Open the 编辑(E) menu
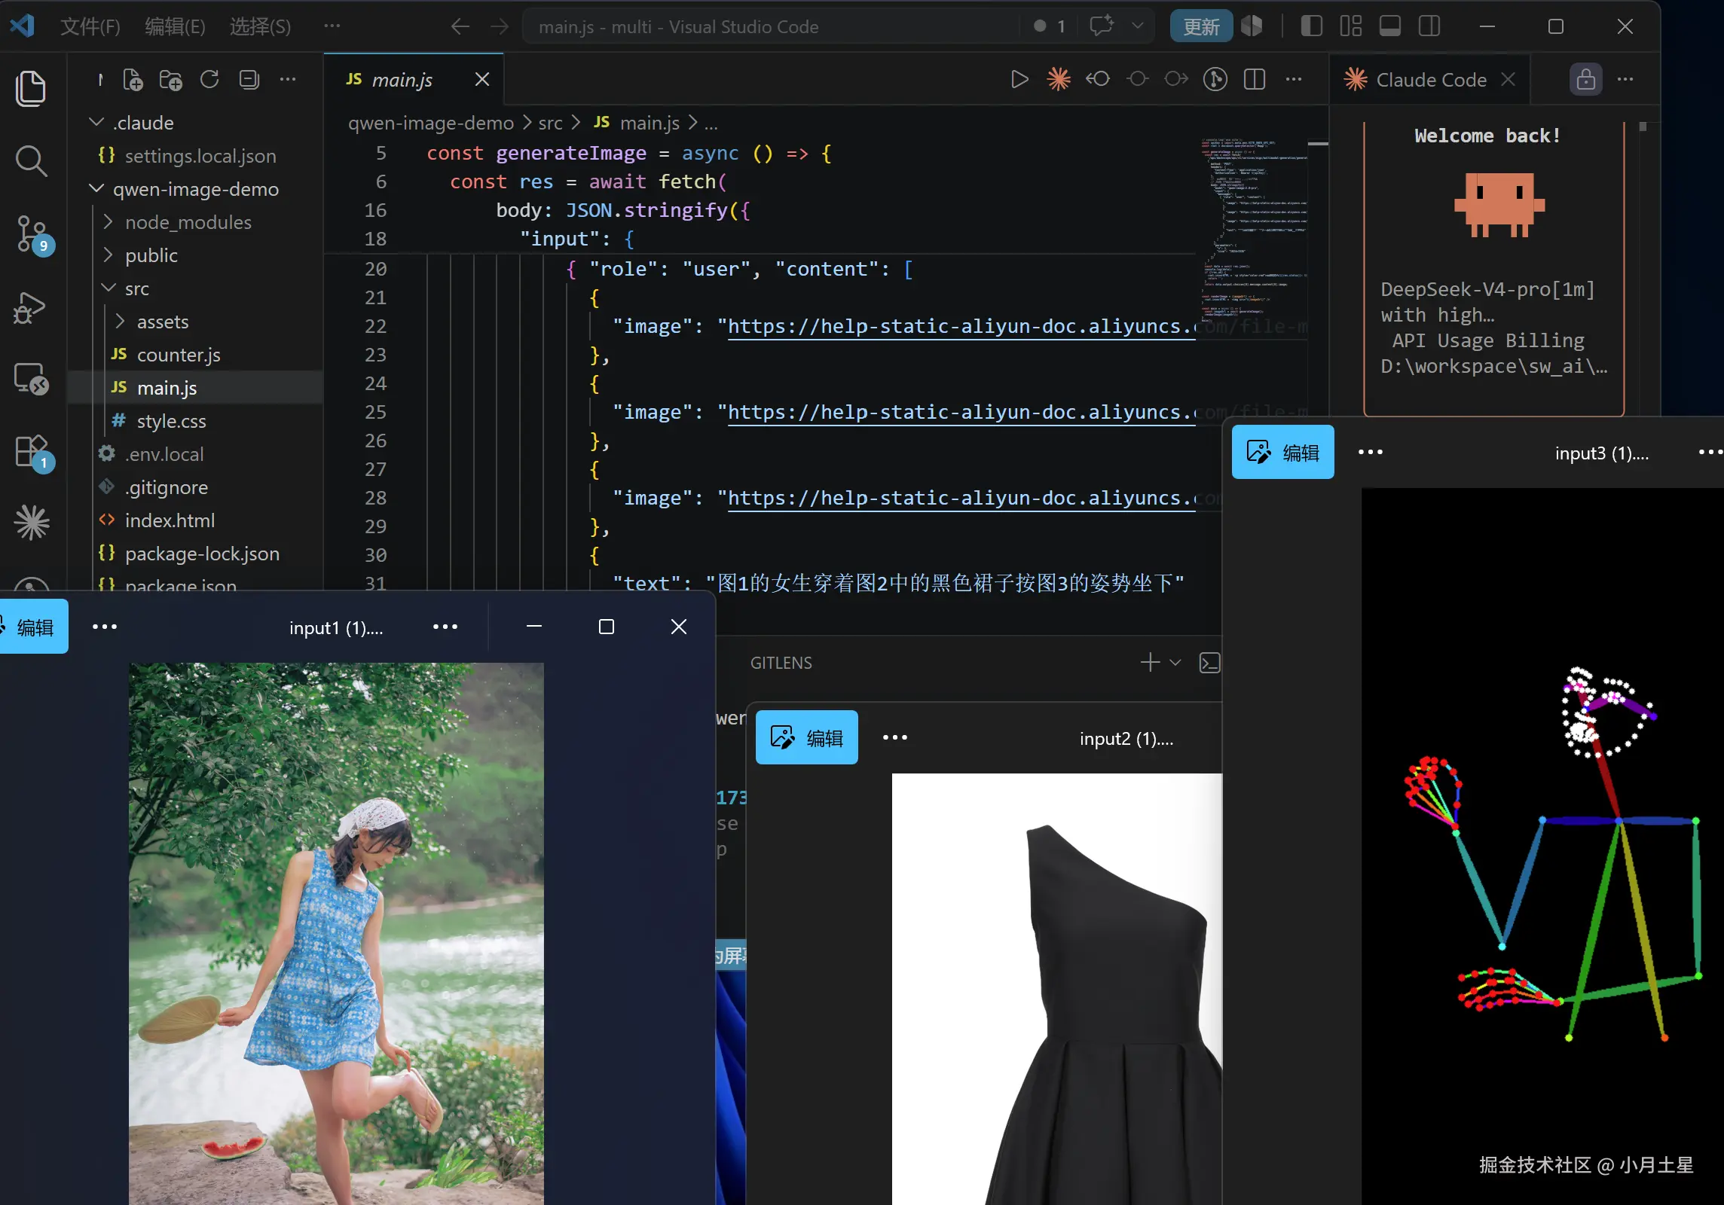The image size is (1724, 1205). coord(175,27)
